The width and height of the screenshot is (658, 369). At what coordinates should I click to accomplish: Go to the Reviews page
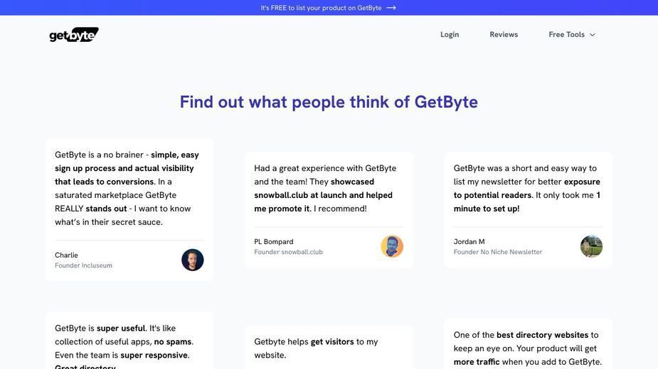[504, 34]
